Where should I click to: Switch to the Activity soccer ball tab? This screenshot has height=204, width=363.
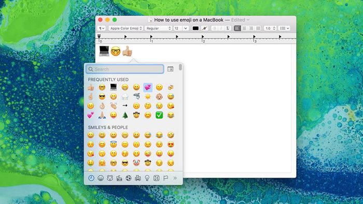[x=129, y=178]
